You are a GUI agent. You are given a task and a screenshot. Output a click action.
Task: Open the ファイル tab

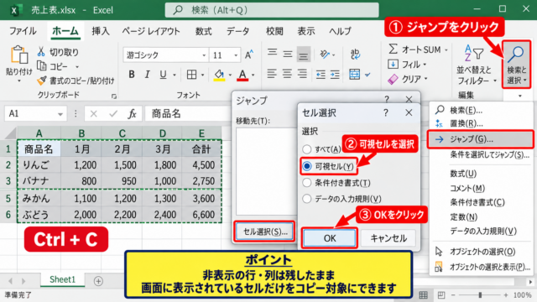click(x=23, y=31)
